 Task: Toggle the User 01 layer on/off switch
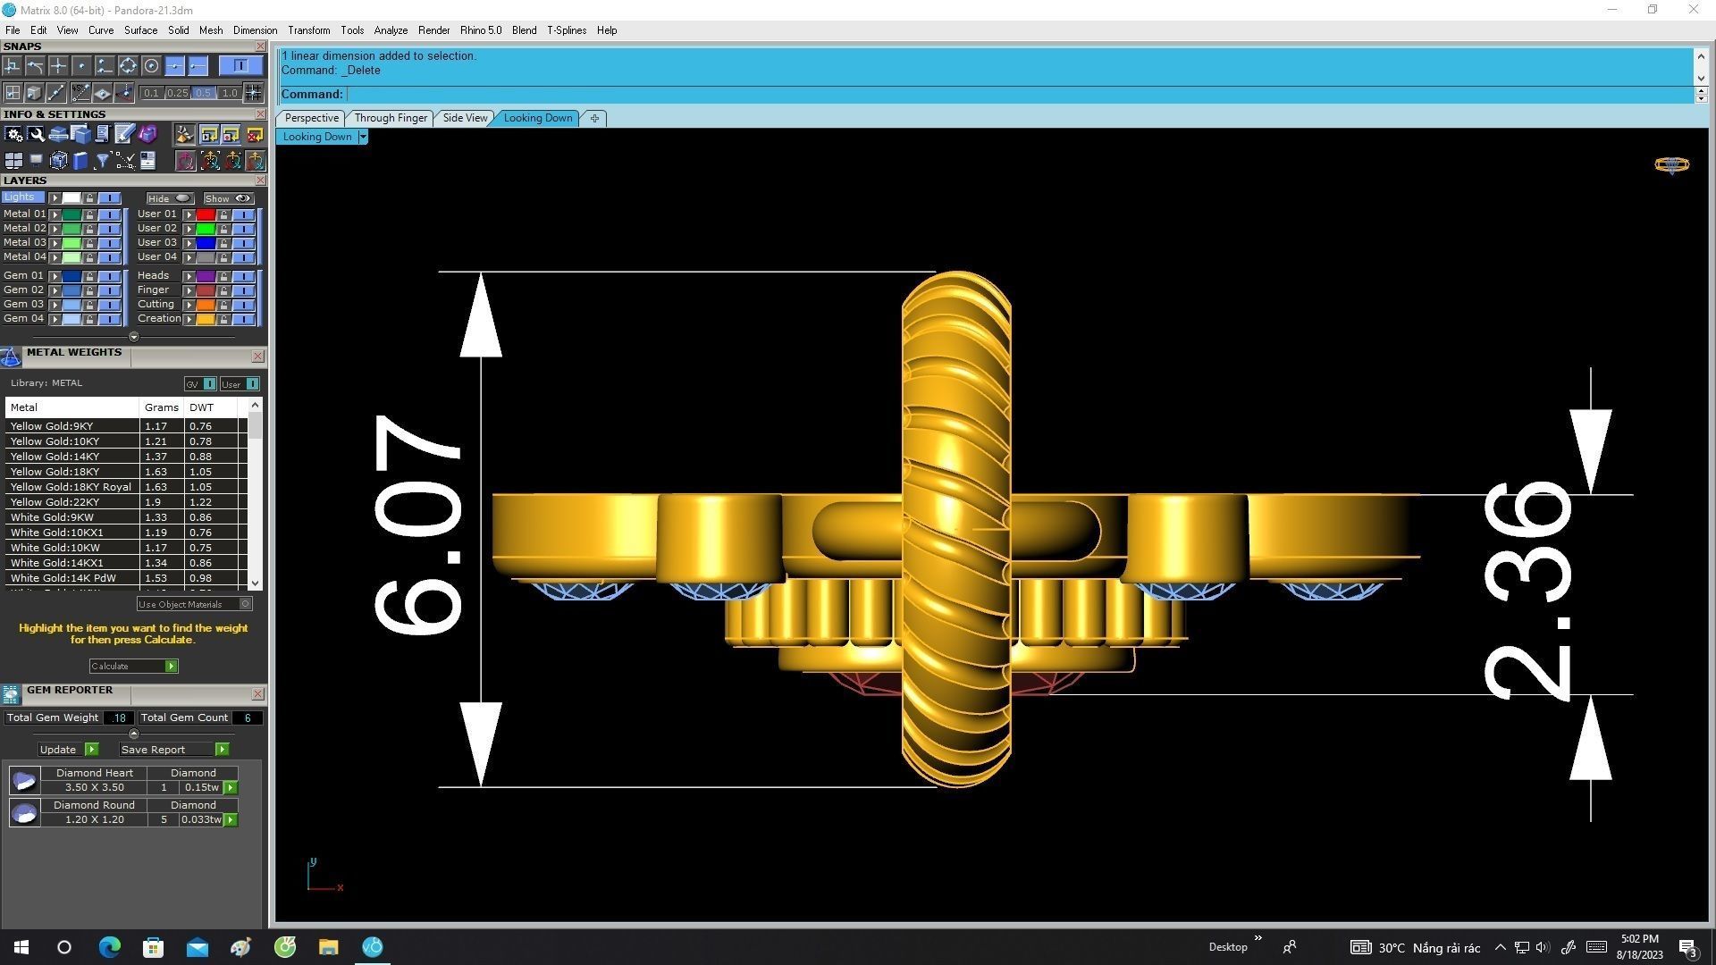pyautogui.click(x=243, y=214)
